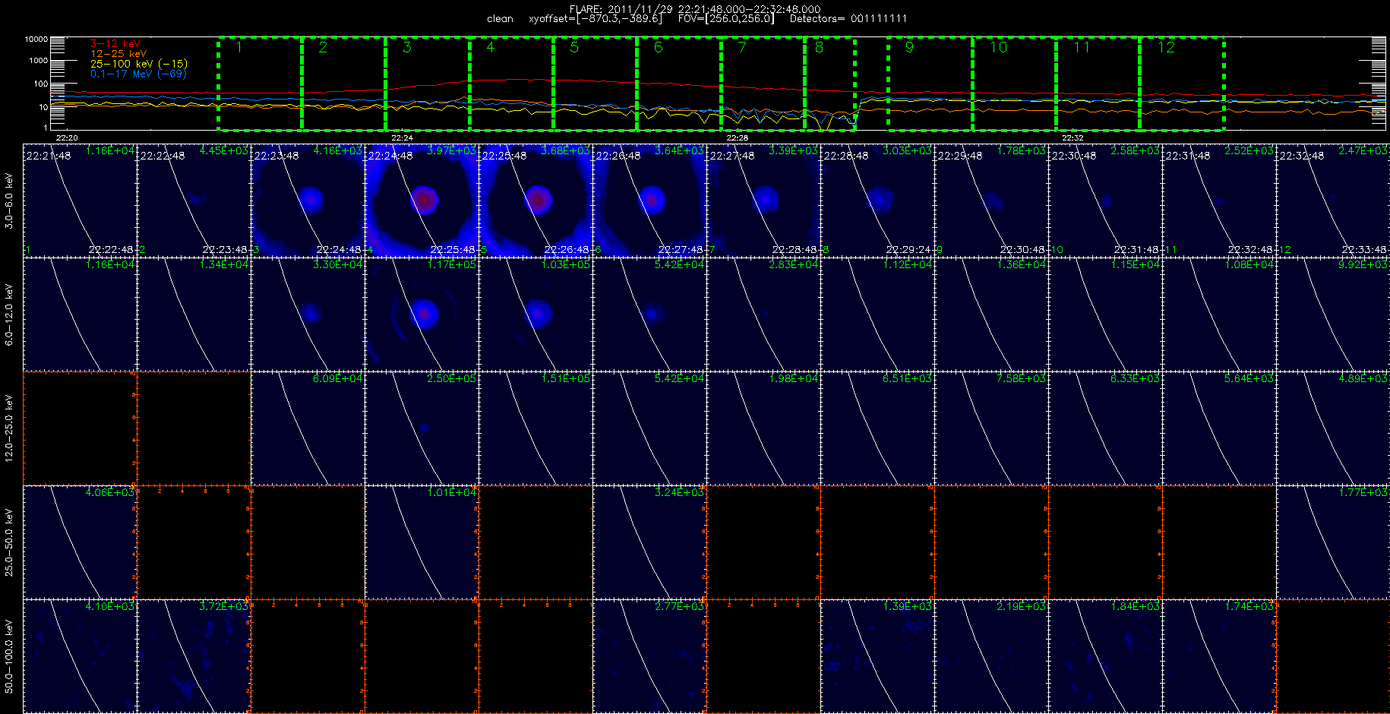Open the 3.0-6.0 keV image starting 22:32:48
The height and width of the screenshot is (714, 1390).
click(x=1333, y=201)
